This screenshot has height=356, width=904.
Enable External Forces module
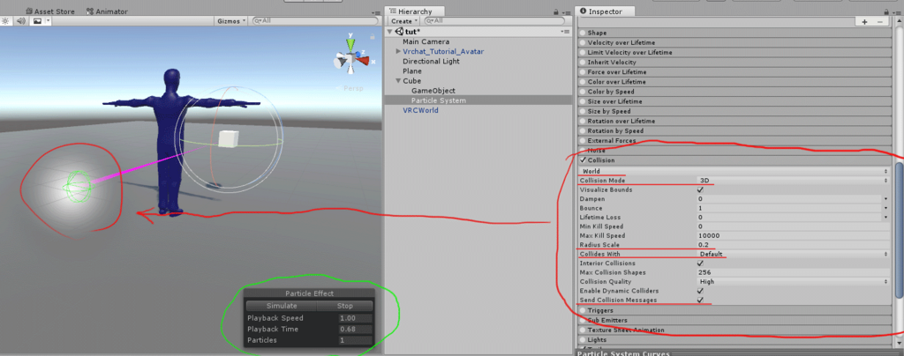pyautogui.click(x=583, y=140)
